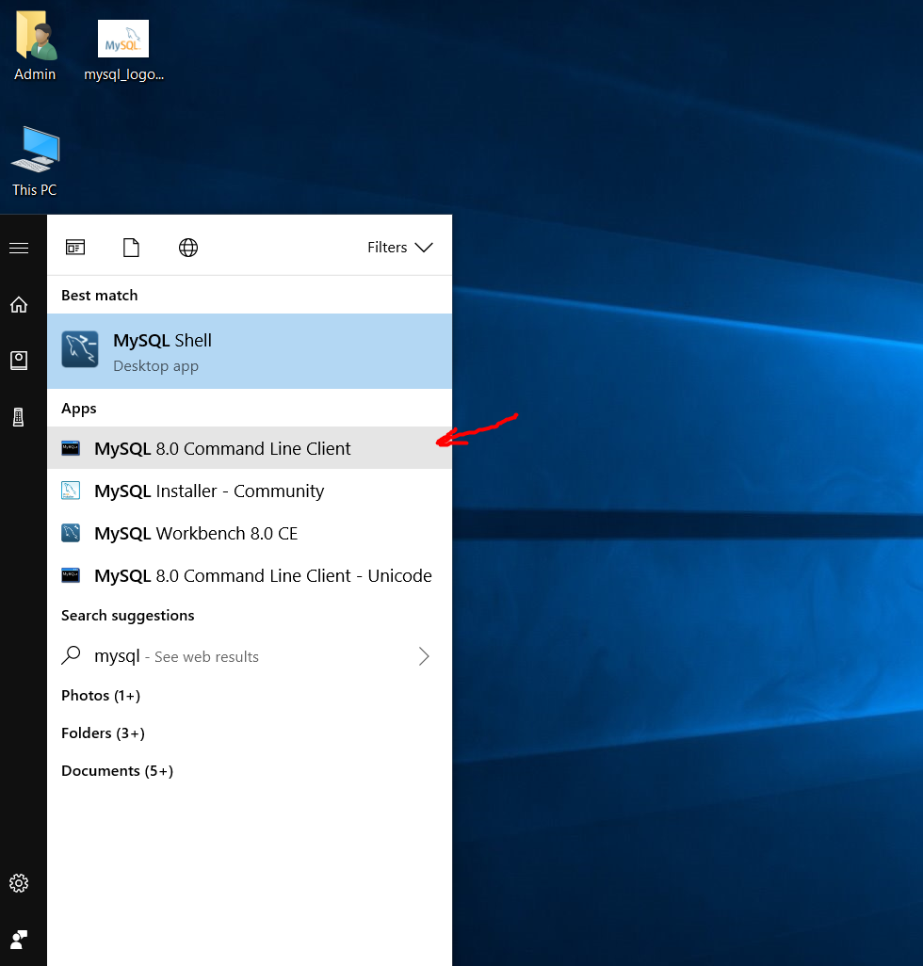Viewport: 923px width, 966px height.
Task: Open the Photos search results
Action: [x=100, y=695]
